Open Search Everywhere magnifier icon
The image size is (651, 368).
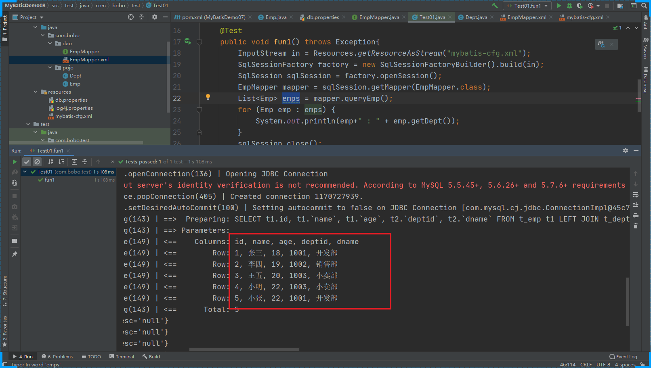pos(644,6)
